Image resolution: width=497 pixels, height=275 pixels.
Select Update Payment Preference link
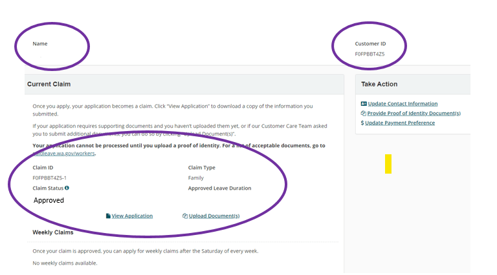point(400,123)
